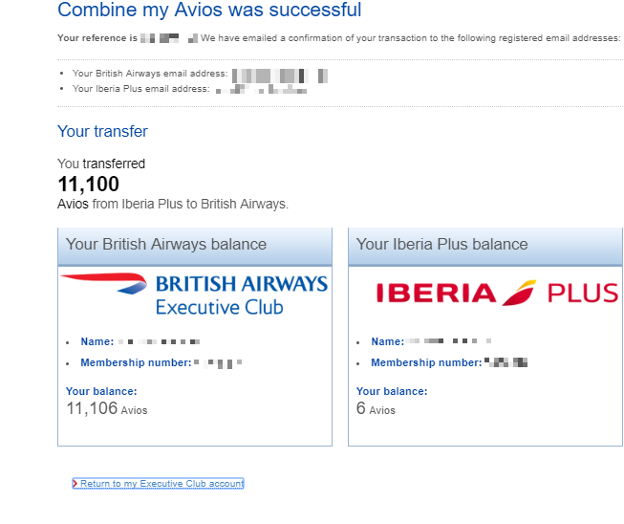The height and width of the screenshot is (524, 624).
Task: Click the British Airways Executive Club logo text
Action: click(241, 295)
